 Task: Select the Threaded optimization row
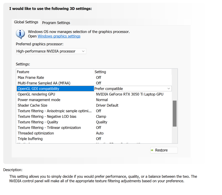pos(36,133)
